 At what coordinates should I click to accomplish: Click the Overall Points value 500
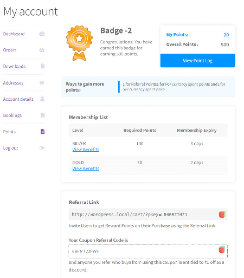pos(225,44)
